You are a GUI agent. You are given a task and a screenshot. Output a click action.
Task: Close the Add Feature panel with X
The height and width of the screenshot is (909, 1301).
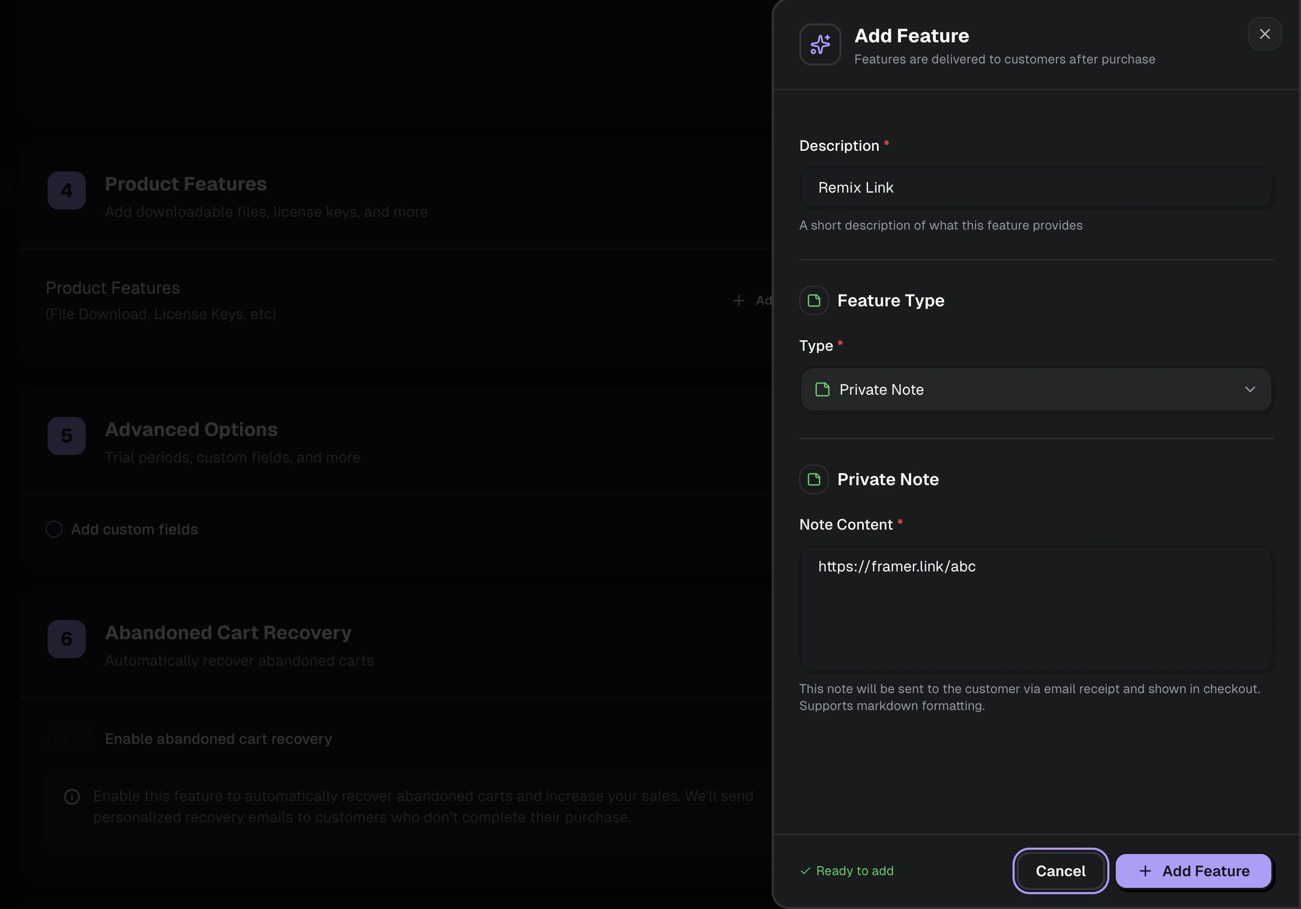pyautogui.click(x=1264, y=34)
